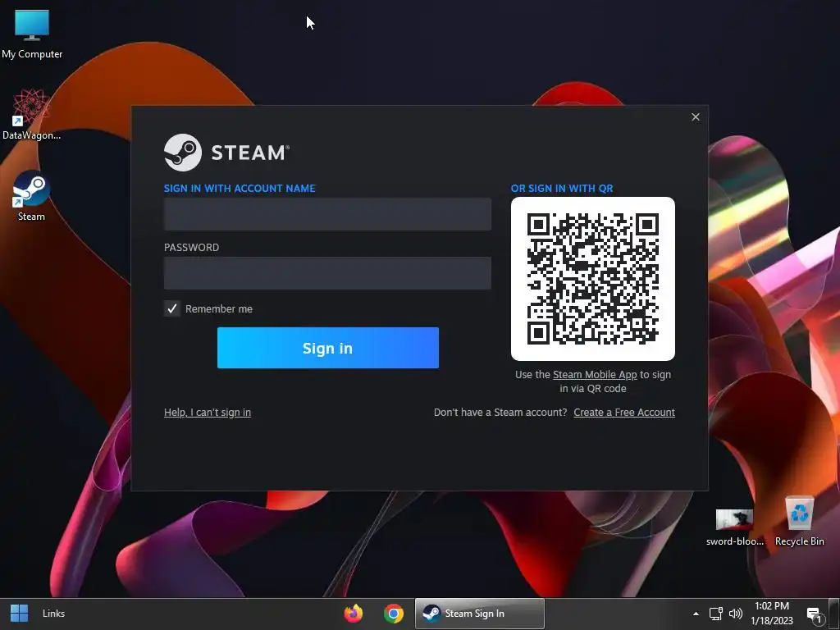
Task: Close the Steam sign-in window
Action: coord(696,116)
